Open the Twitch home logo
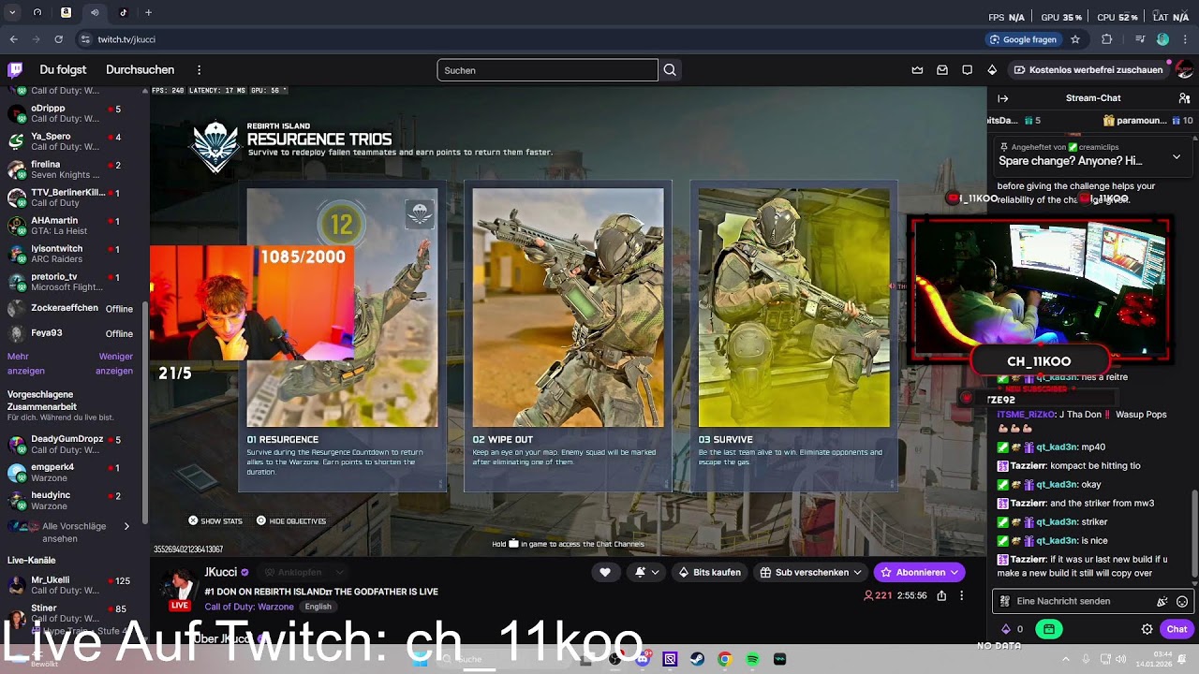 coord(16,70)
